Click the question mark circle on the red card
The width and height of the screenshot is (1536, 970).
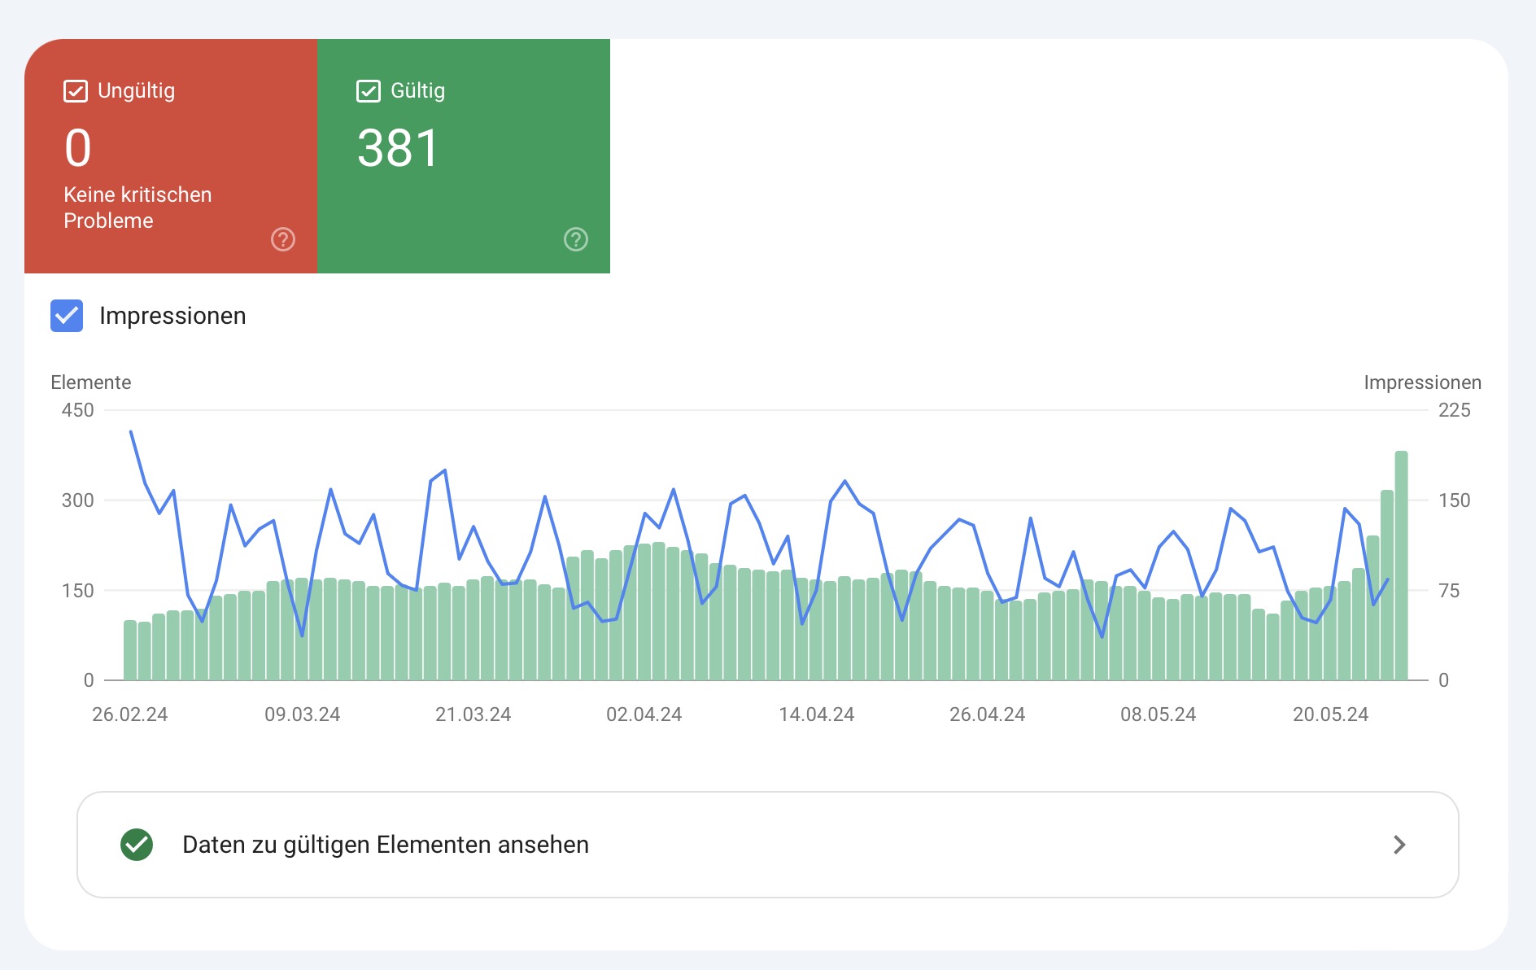tap(281, 239)
